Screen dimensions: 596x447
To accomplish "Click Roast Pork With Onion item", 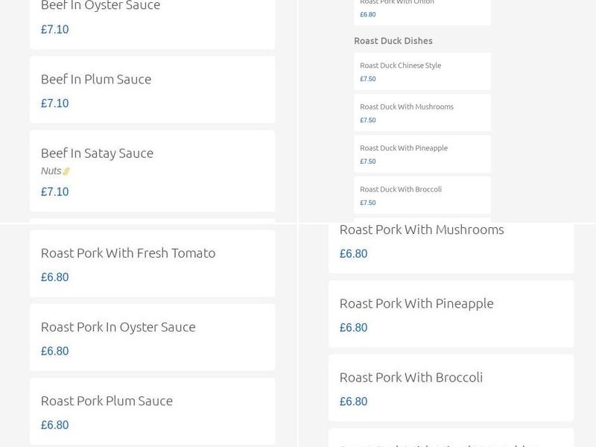I will (x=422, y=9).
